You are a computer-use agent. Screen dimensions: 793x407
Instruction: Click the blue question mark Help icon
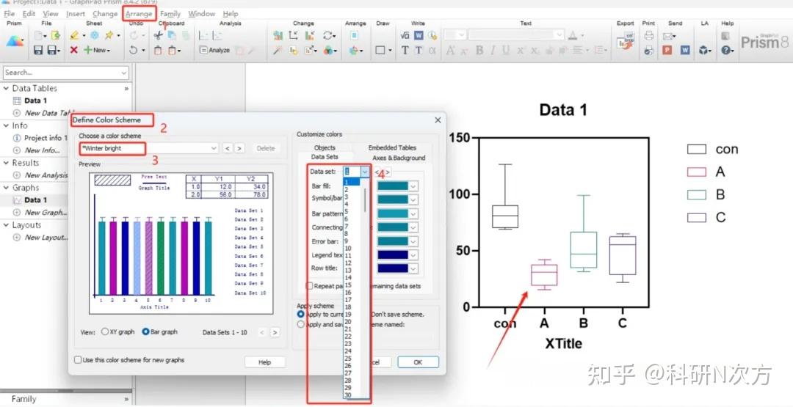click(x=725, y=50)
